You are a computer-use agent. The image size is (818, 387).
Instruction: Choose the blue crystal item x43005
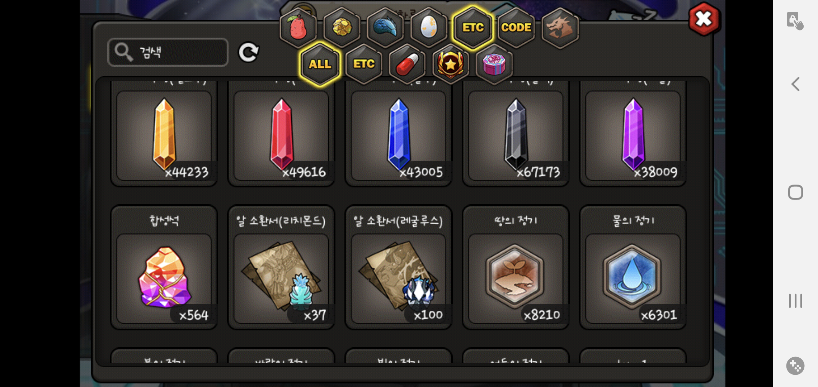398,133
